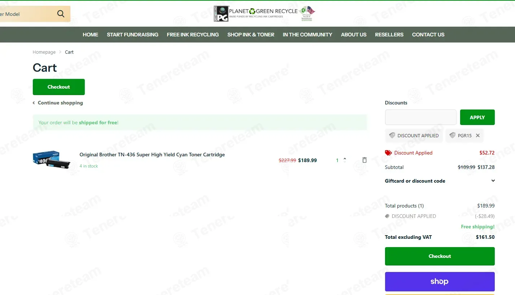Expand Giftcard or discount code section

tap(440, 181)
